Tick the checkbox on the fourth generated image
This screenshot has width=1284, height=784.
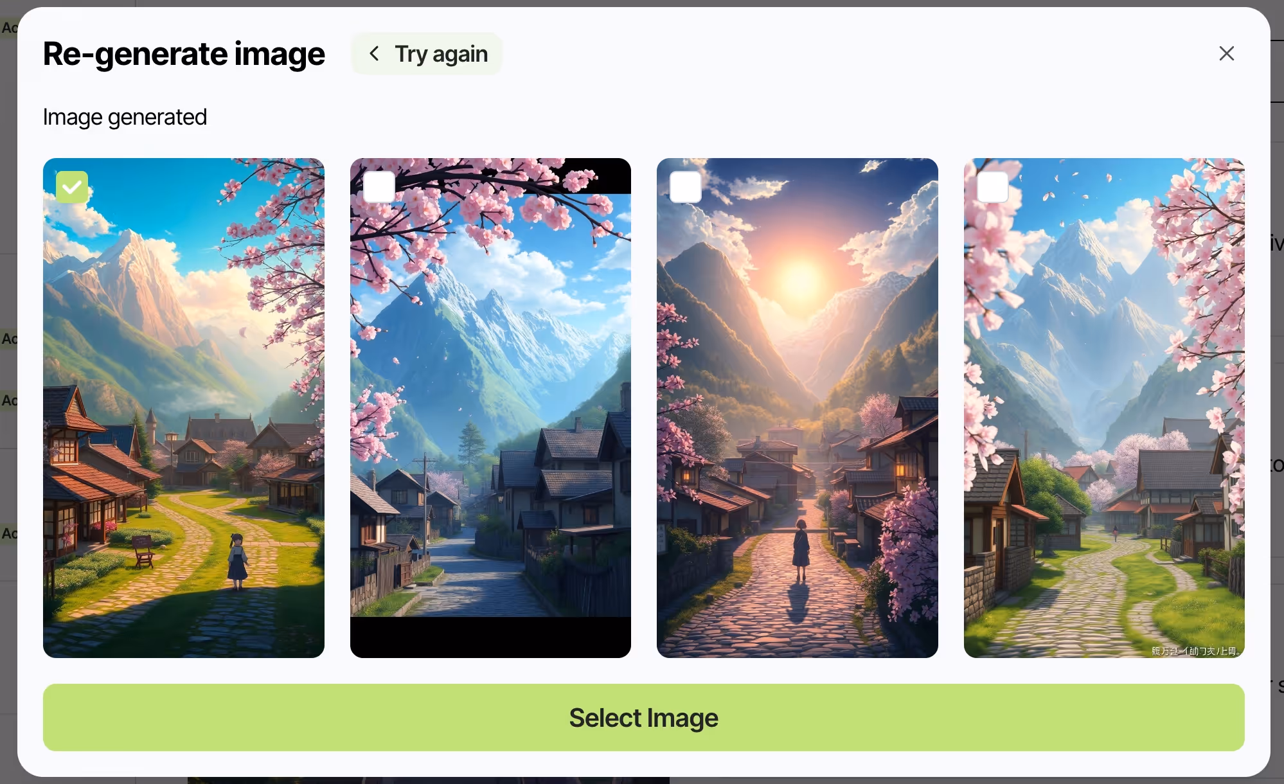[993, 187]
